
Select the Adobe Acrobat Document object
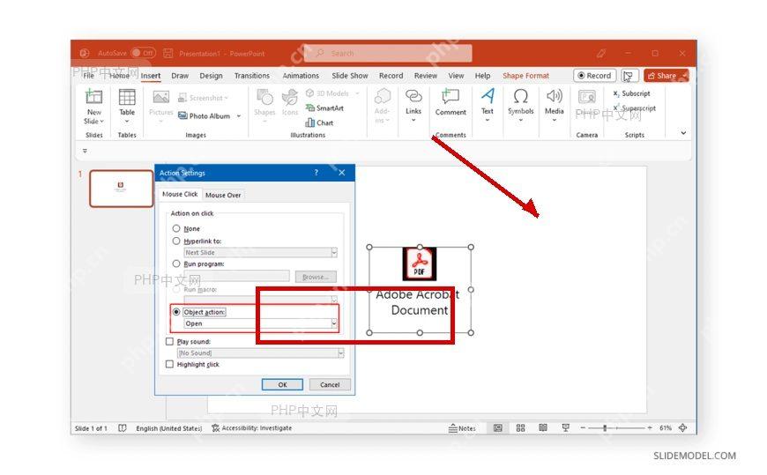(x=420, y=290)
